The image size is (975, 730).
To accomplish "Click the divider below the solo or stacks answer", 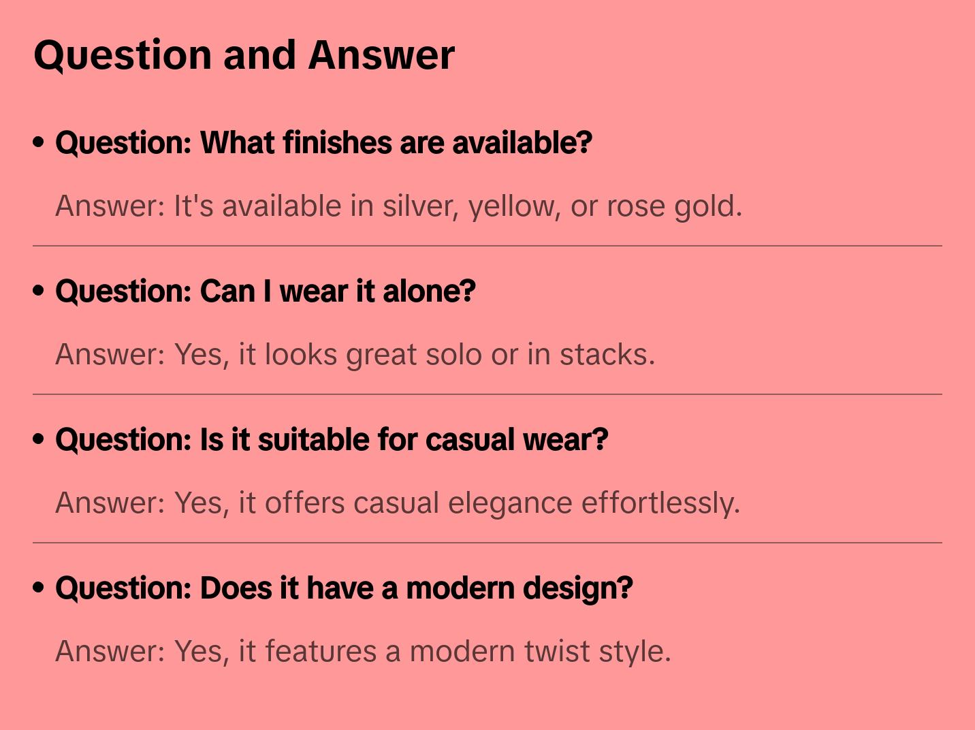I will 487,394.
